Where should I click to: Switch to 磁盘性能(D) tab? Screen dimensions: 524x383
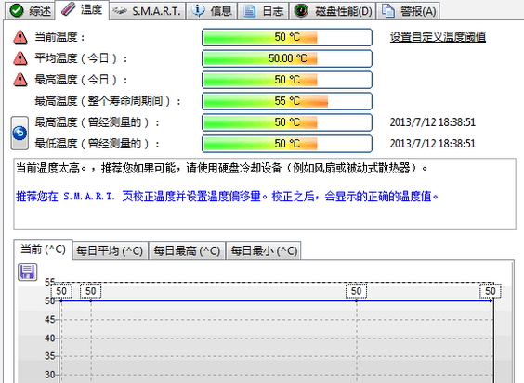click(x=333, y=11)
